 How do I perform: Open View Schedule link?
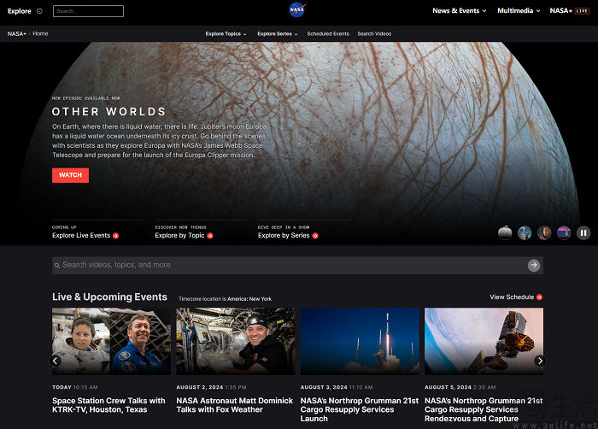[x=512, y=297]
